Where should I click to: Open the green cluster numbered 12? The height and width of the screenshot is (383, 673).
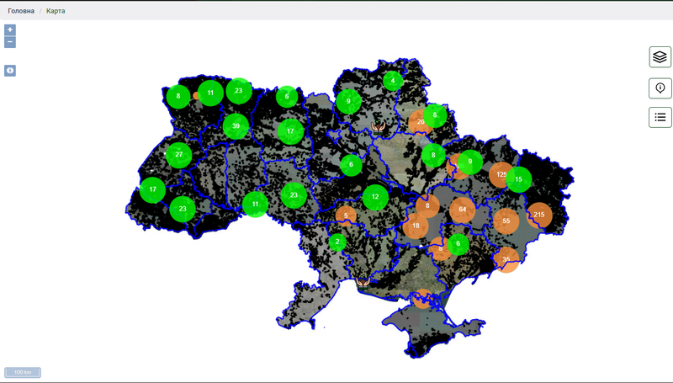[375, 198]
